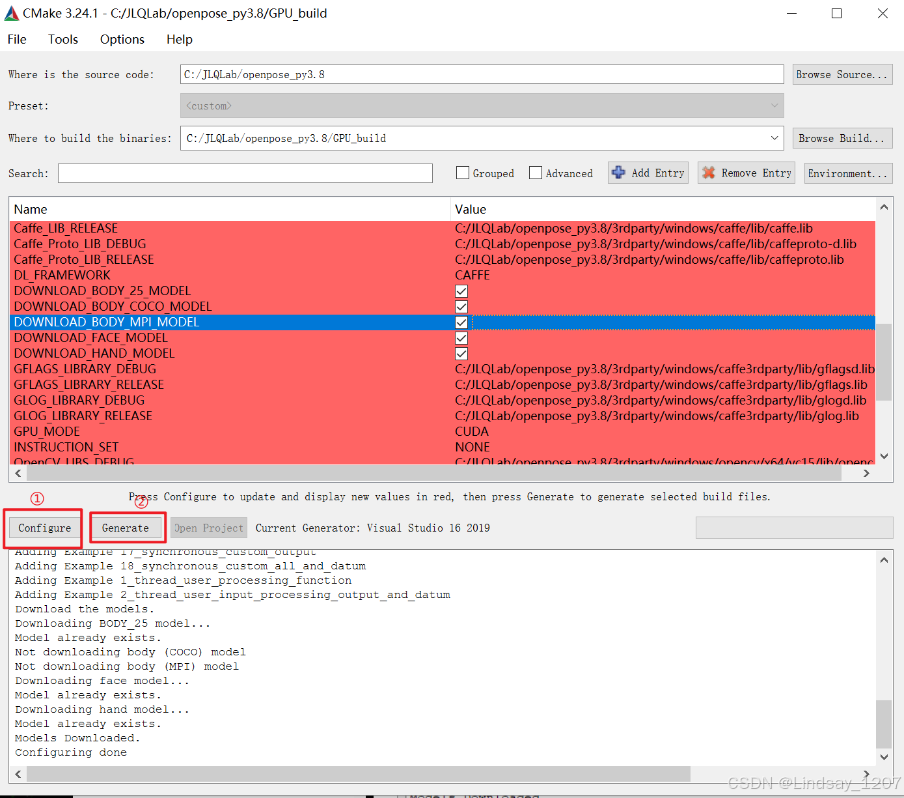Click the output log scroll down arrow
The image size is (904, 798).
click(884, 757)
